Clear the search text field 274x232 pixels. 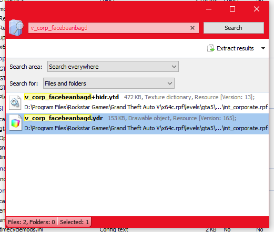pos(192,28)
